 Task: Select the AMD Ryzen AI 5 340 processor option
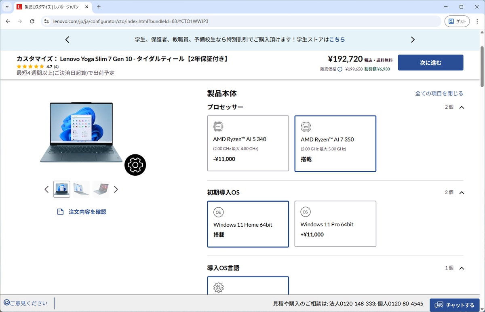pyautogui.click(x=248, y=143)
